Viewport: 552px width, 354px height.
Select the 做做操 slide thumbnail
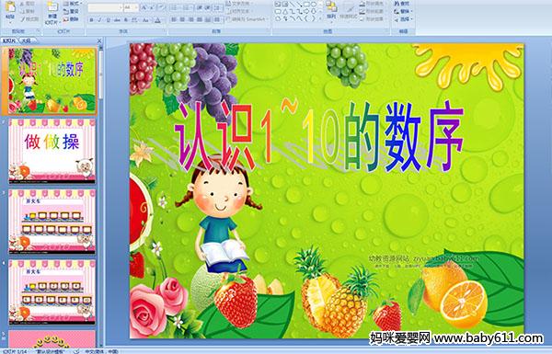click(52, 151)
